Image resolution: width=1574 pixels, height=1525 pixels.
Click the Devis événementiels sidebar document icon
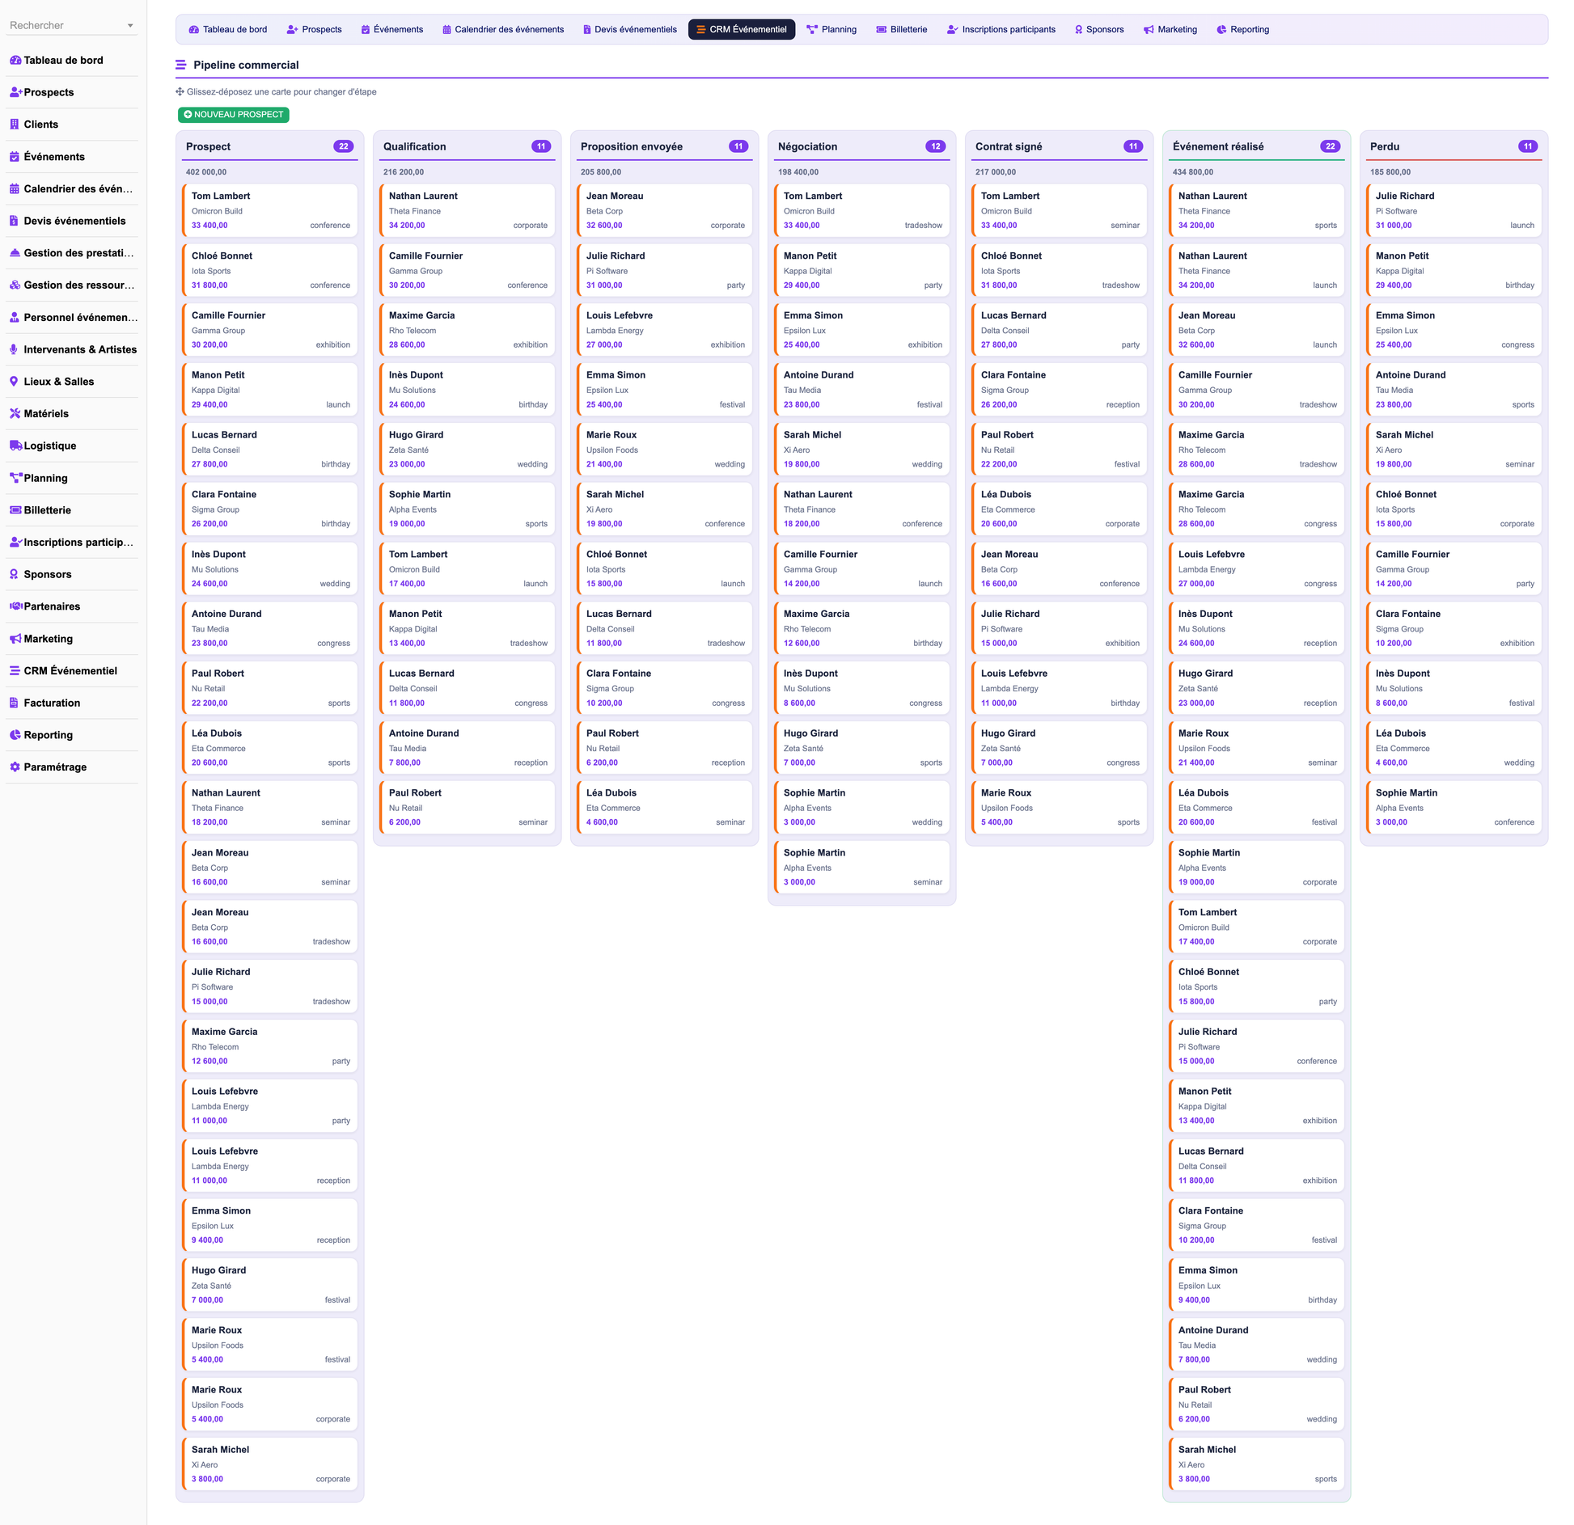[x=15, y=221]
